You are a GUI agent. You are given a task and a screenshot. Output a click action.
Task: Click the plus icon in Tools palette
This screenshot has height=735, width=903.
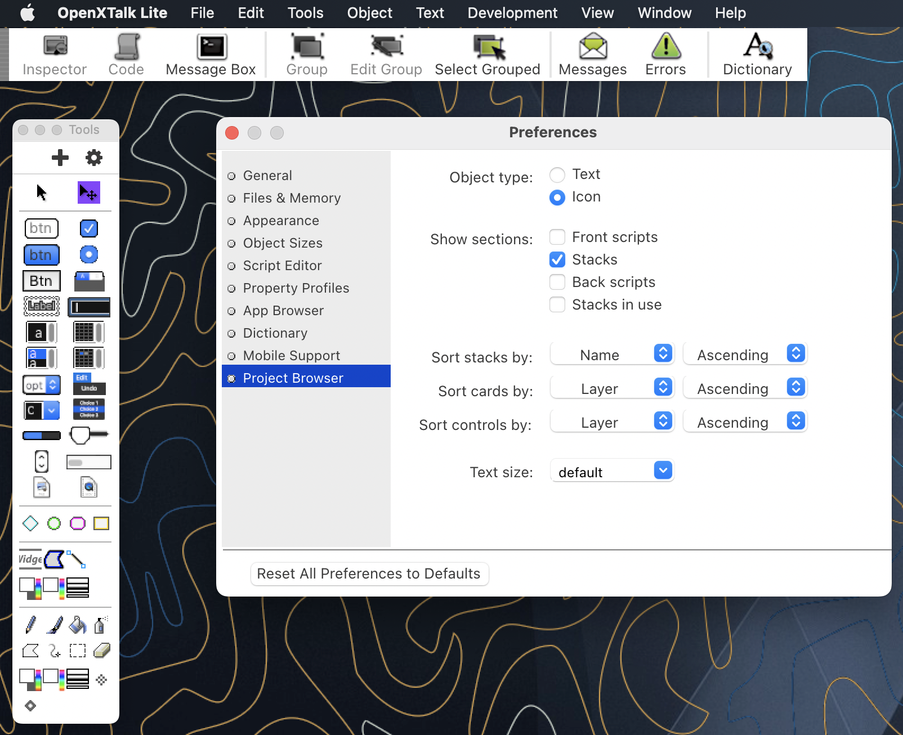tap(60, 158)
